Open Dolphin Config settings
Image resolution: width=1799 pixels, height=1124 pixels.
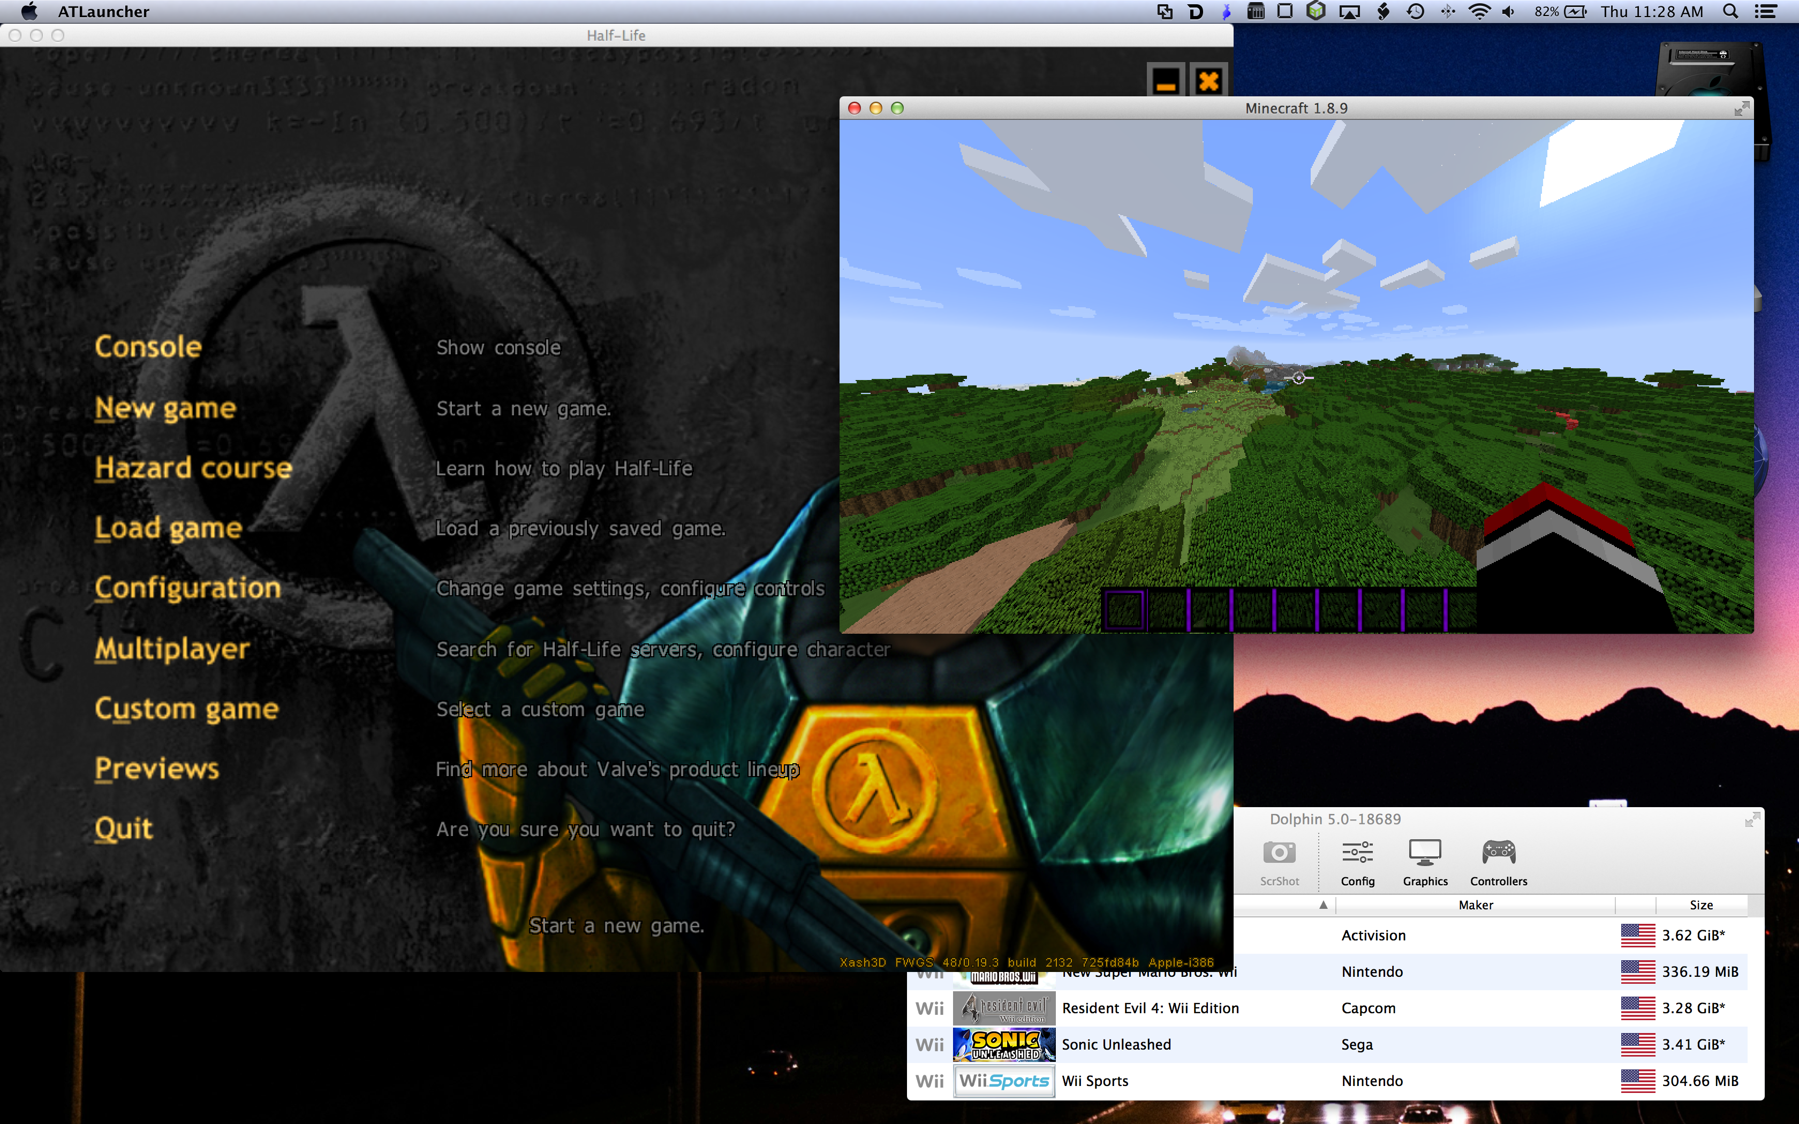[x=1357, y=863]
